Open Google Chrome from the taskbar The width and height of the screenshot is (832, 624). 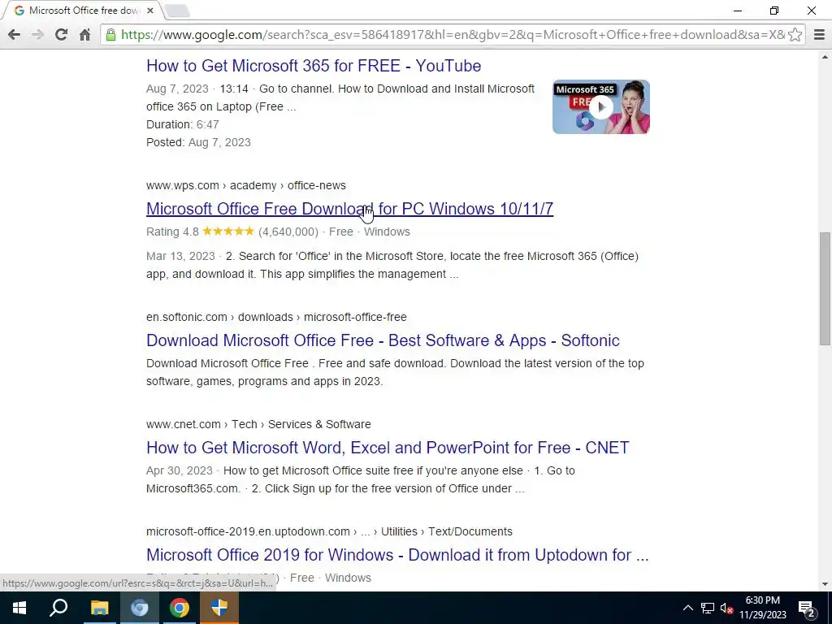tap(180, 608)
